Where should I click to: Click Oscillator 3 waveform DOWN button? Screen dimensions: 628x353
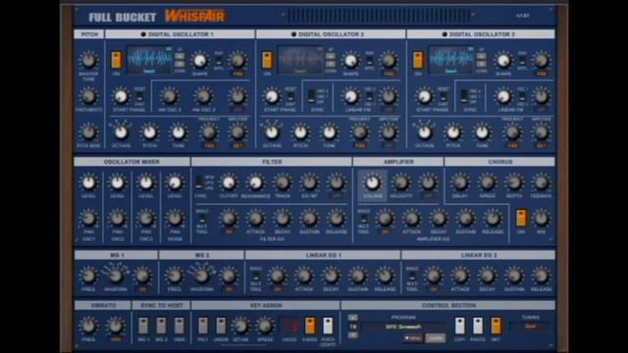point(482,64)
